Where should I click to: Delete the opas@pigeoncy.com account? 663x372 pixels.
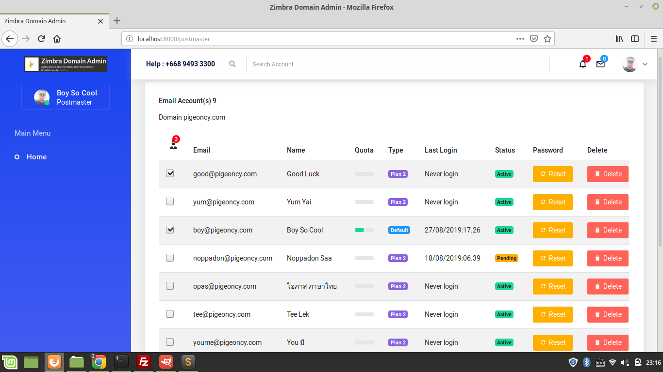click(x=608, y=286)
